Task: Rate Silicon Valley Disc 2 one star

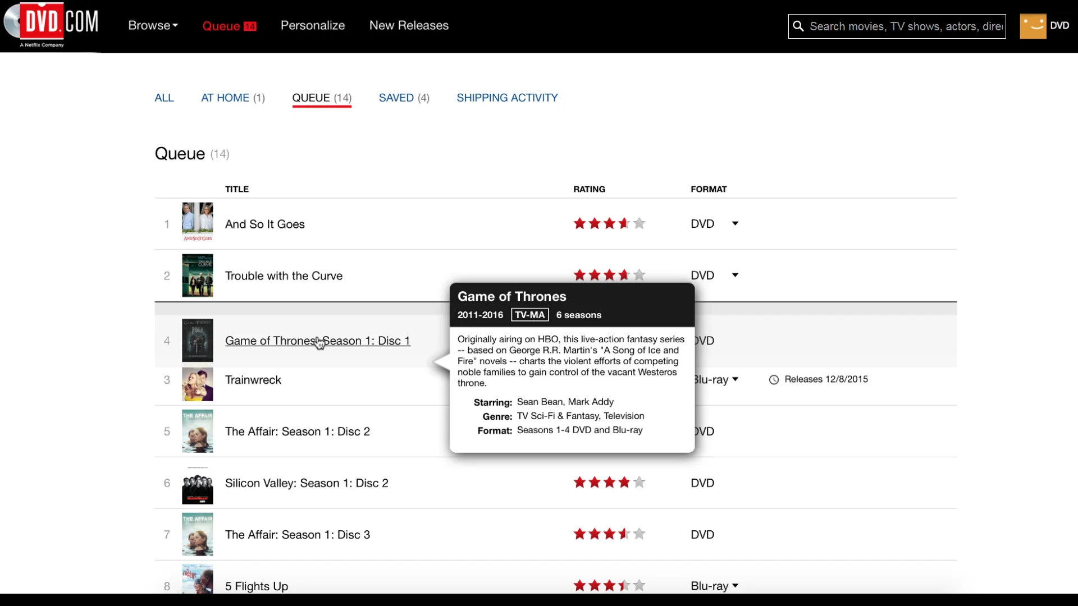Action: (579, 483)
